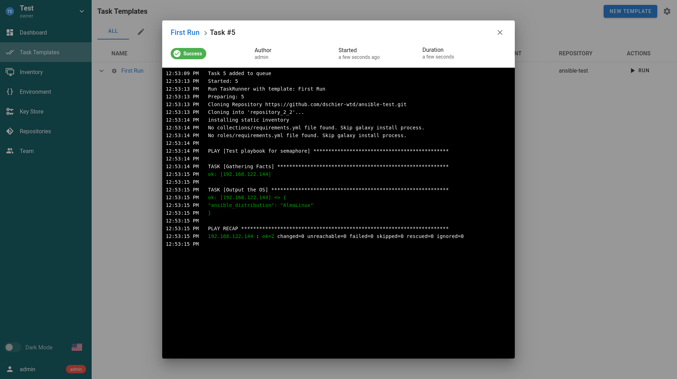Open Environment menu item

coord(46,92)
